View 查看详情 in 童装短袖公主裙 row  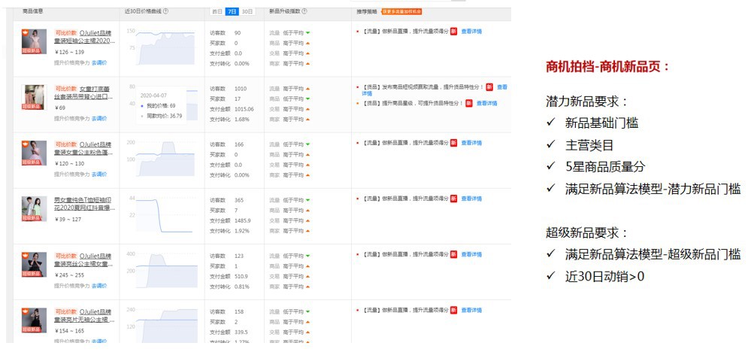(x=471, y=32)
